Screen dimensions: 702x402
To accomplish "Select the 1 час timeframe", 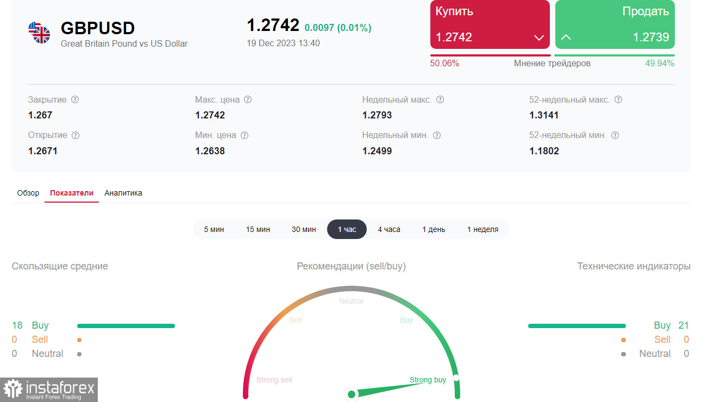I will coord(347,229).
